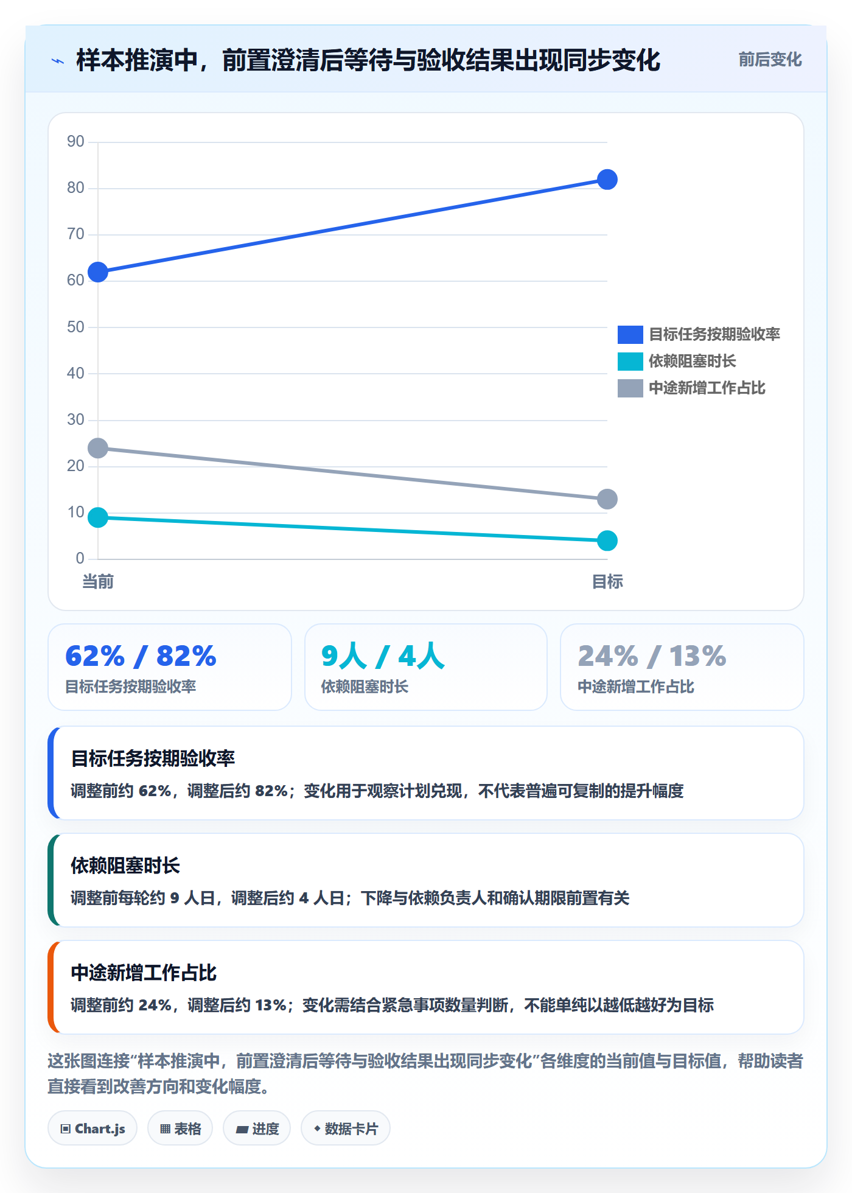Click the 62% / 82% stat card value
This screenshot has height=1193, width=852.
[141, 656]
